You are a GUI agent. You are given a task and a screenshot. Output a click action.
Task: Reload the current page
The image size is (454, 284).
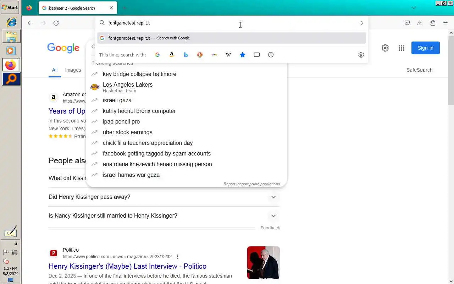coord(56,23)
